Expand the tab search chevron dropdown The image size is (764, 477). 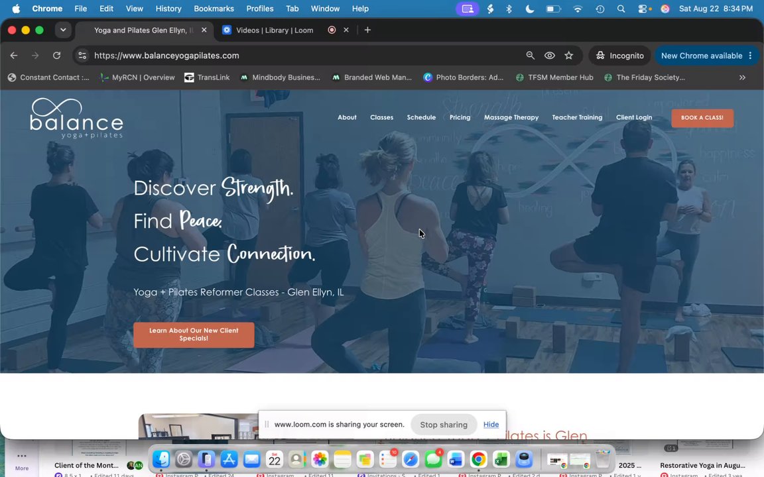[63, 30]
